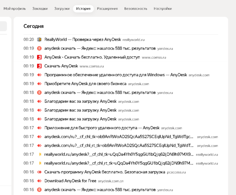Image resolution: width=236 pixels, height=195 pixels.
Task: Open the Мой профиль tab
Action: [15, 9]
